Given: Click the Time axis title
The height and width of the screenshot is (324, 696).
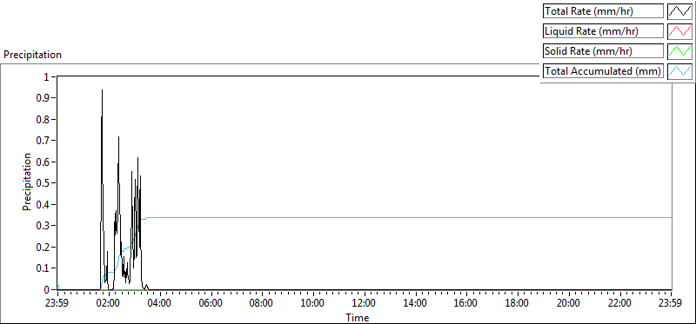Looking at the screenshot, I should [358, 317].
